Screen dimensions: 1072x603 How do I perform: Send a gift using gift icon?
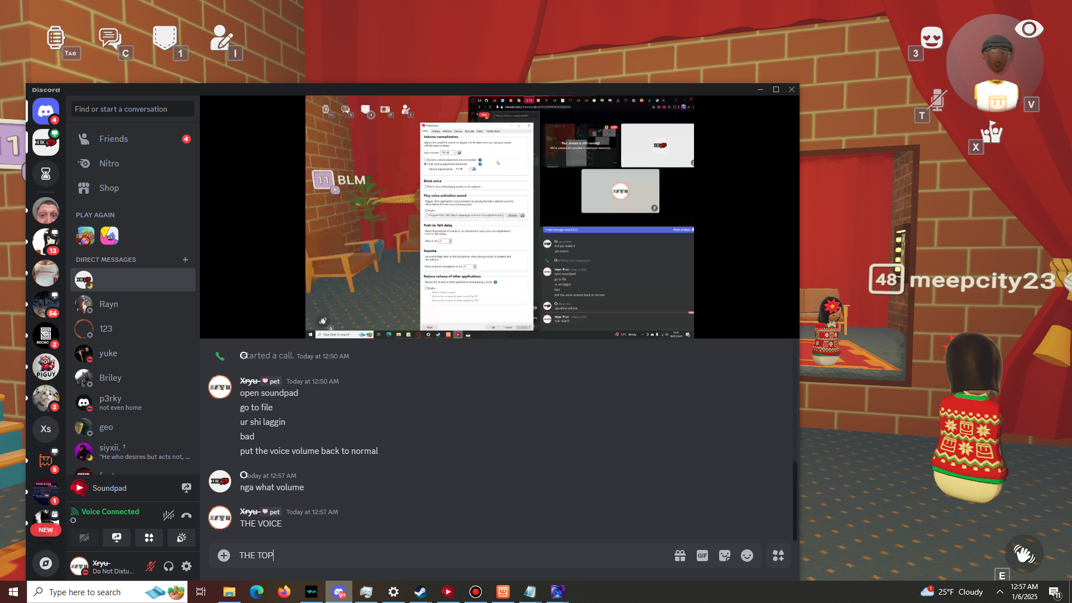[679, 556]
